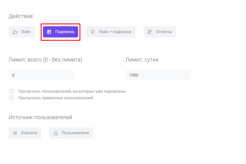Click the Действие section heading
This screenshot has height=164, width=246.
[21, 16]
